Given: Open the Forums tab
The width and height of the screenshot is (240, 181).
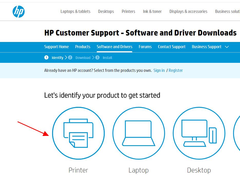Looking at the screenshot, I should [x=145, y=47].
